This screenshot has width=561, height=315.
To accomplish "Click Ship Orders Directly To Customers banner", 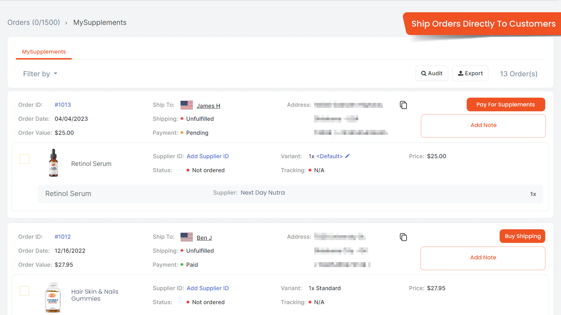I will 483,24.
